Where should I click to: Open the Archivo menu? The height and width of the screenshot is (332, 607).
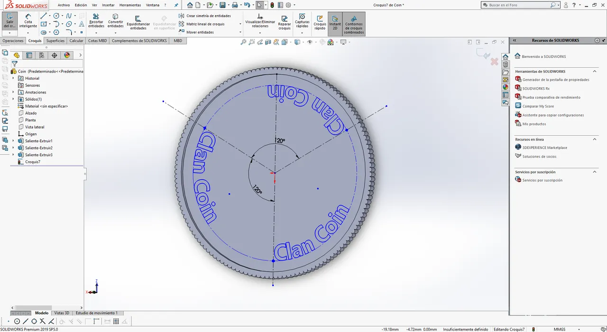64,5
